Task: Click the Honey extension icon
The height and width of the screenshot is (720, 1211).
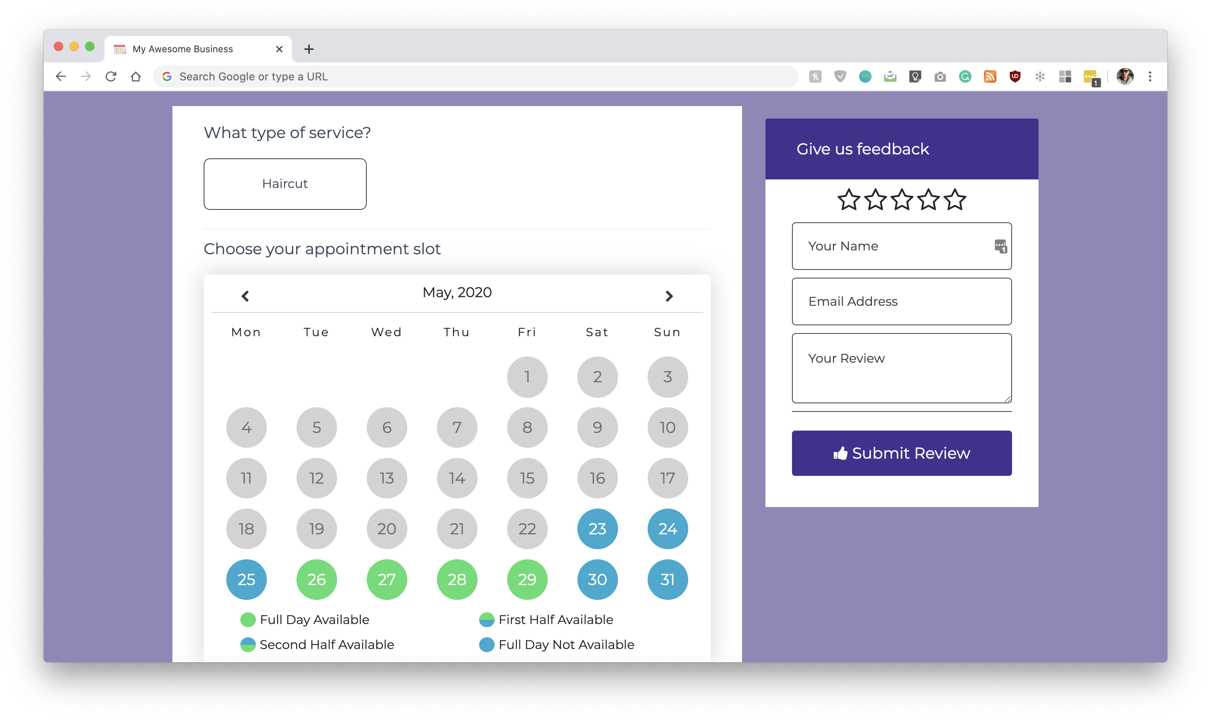Action: pyautogui.click(x=815, y=77)
